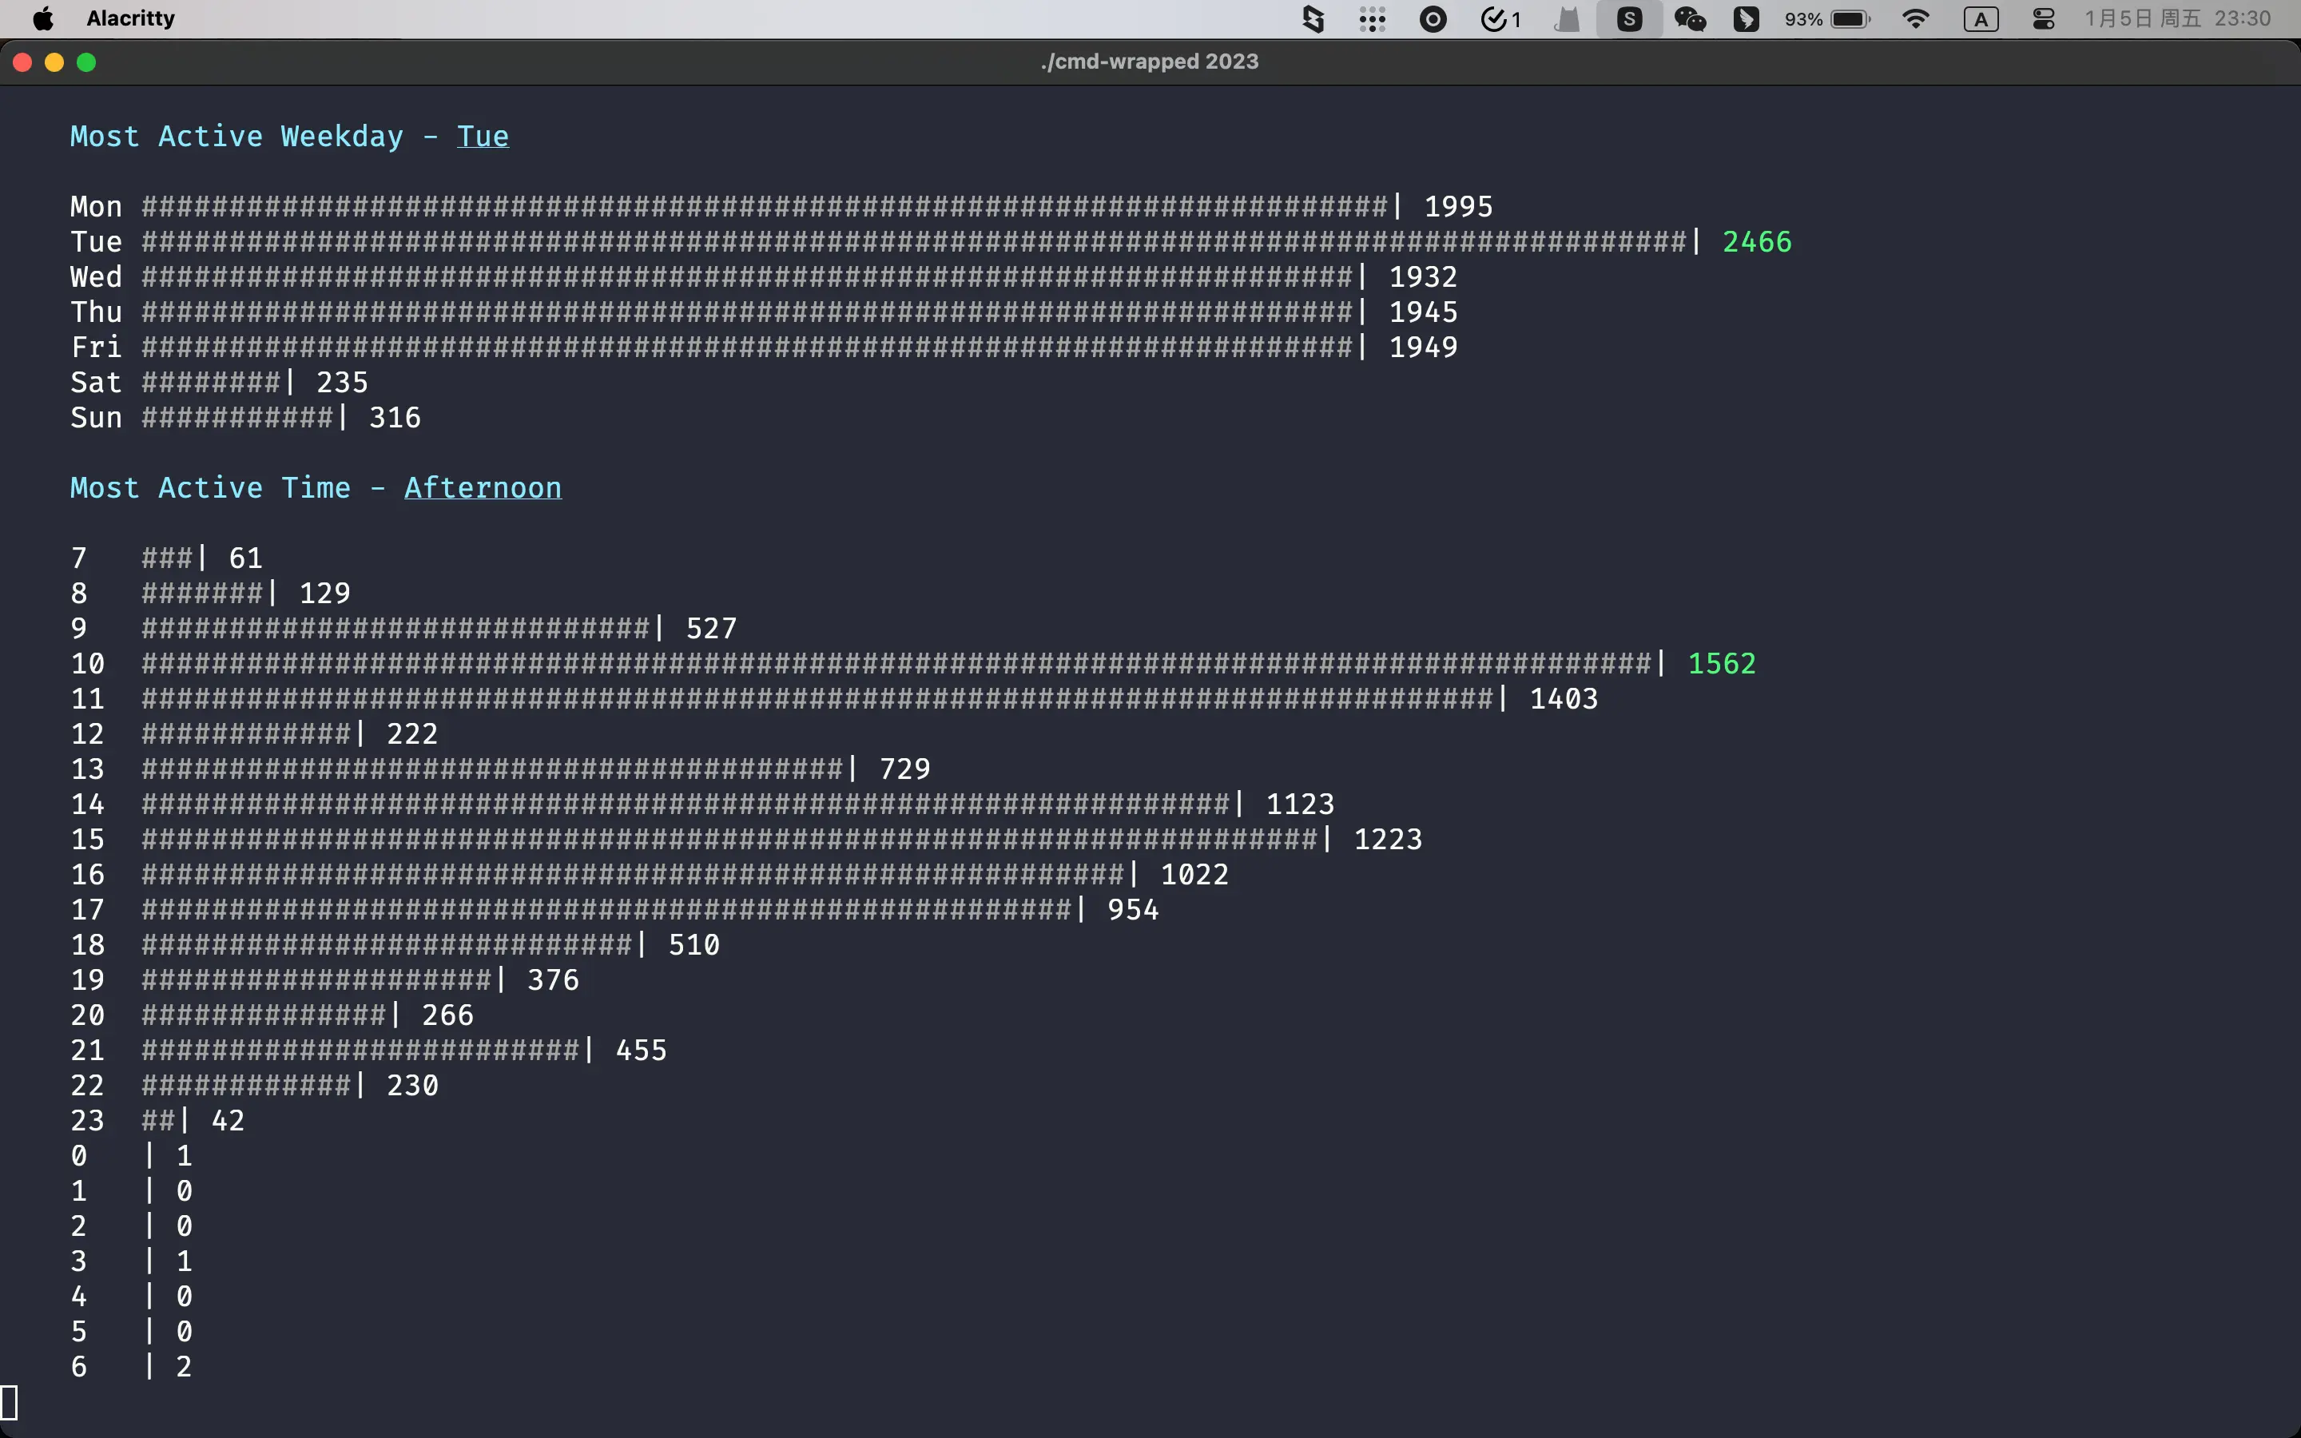This screenshot has height=1438, width=2301.
Task: Click the Tue row label
Action: tap(96, 241)
